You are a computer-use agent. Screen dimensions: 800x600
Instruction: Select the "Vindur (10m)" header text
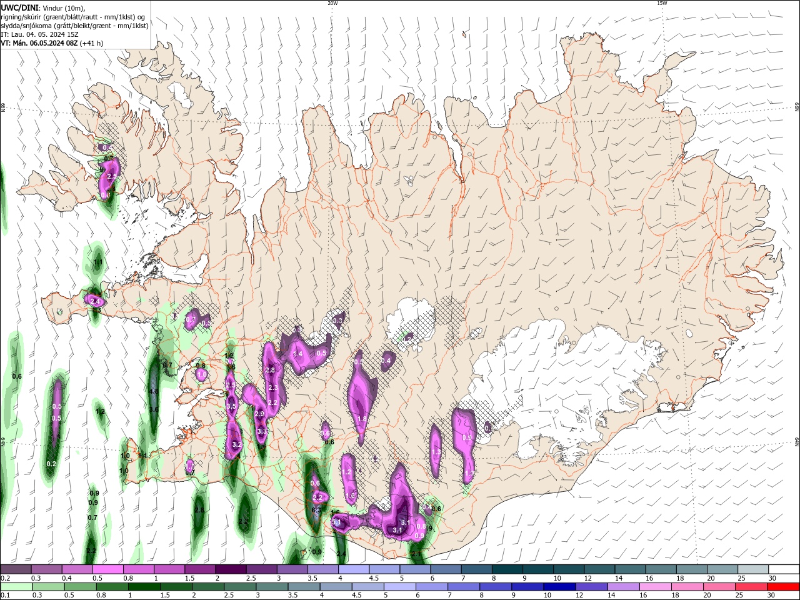click(x=63, y=7)
